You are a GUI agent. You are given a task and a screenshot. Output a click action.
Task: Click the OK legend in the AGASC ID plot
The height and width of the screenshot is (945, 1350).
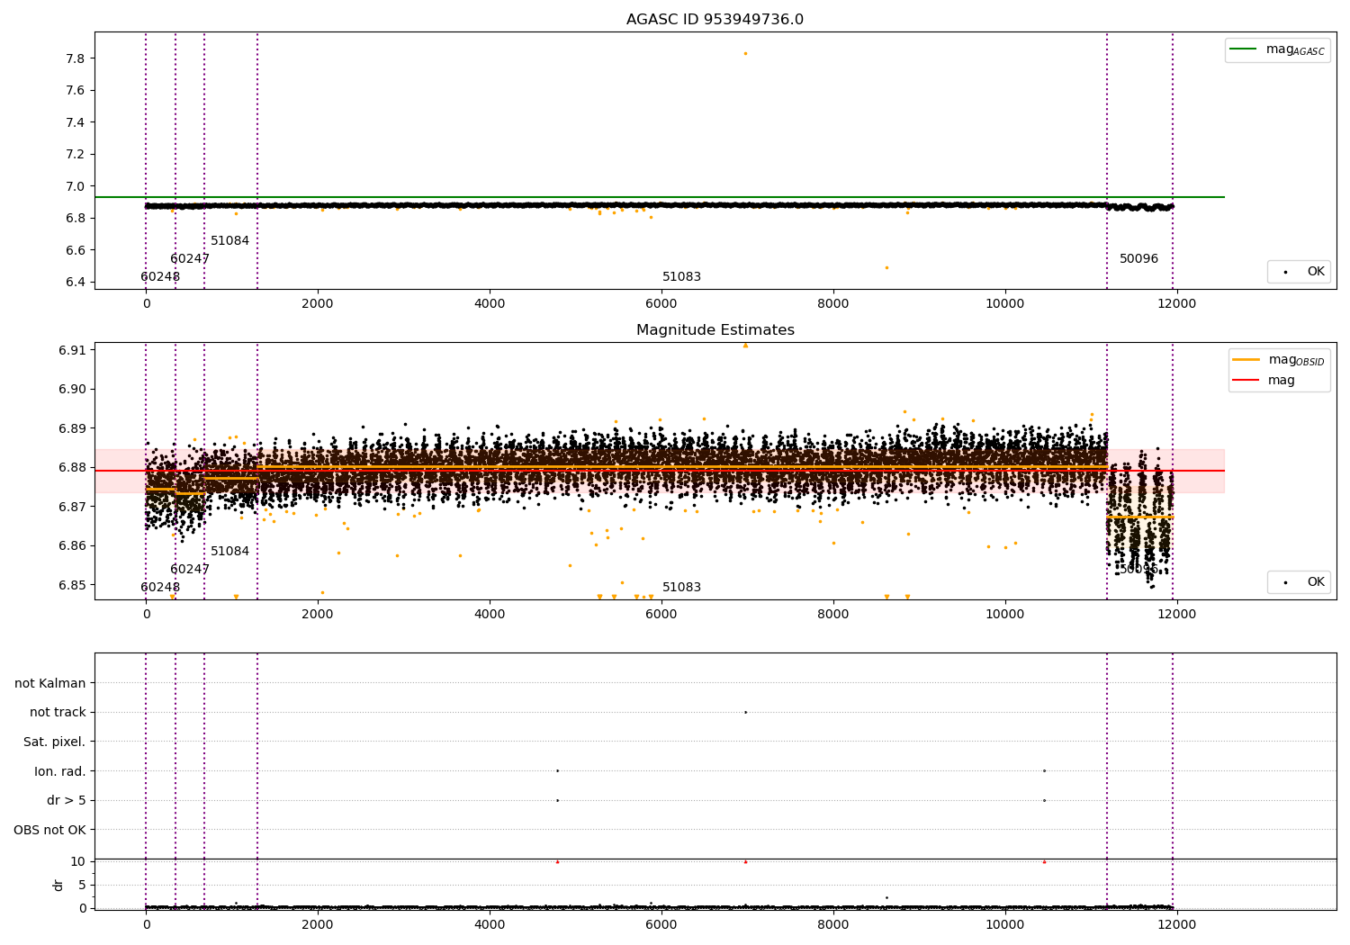point(1299,272)
